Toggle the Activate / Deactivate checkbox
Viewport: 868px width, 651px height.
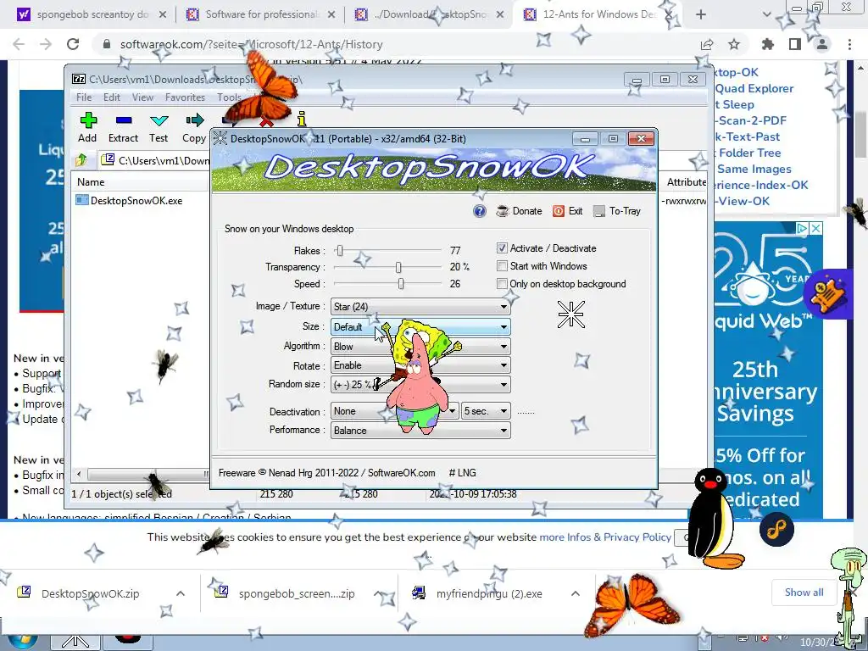[502, 248]
